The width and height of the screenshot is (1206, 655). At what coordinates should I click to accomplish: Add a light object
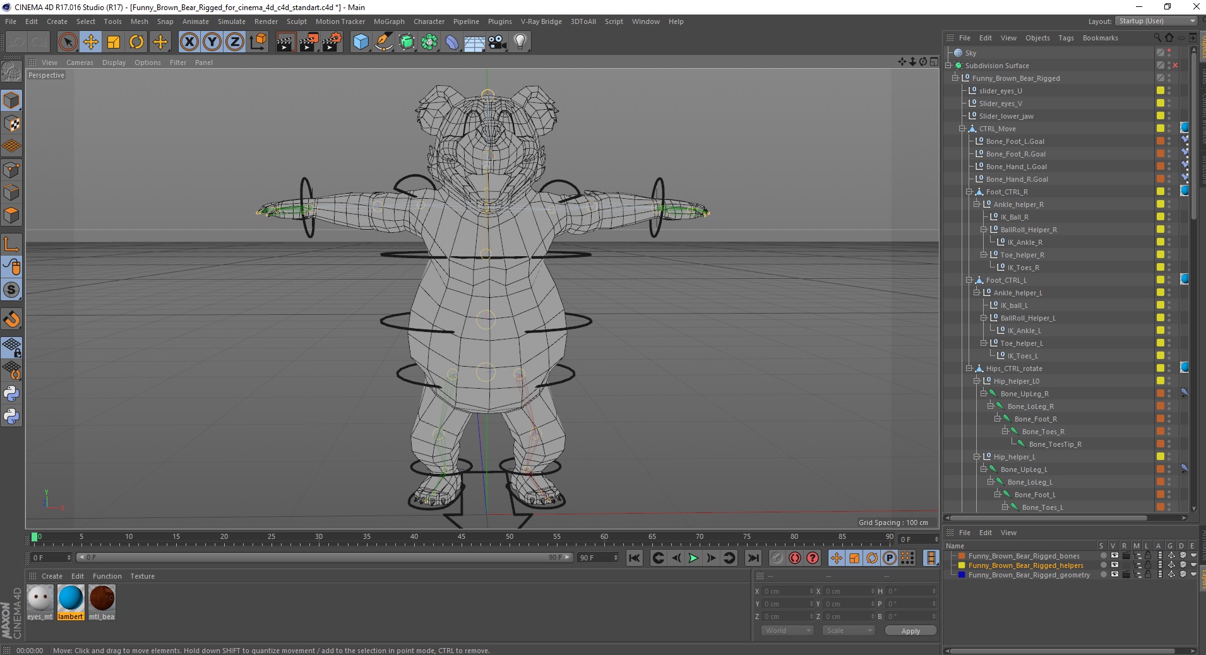coord(520,42)
